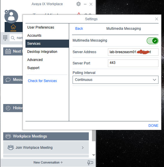The image size is (164, 167).
Task: Click the presence status dot on the avatar
Action: [x=6, y=12]
